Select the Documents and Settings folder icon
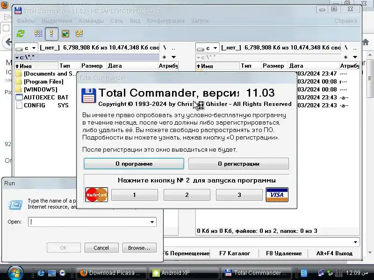Screen dimensions: 374x280 point(19,74)
